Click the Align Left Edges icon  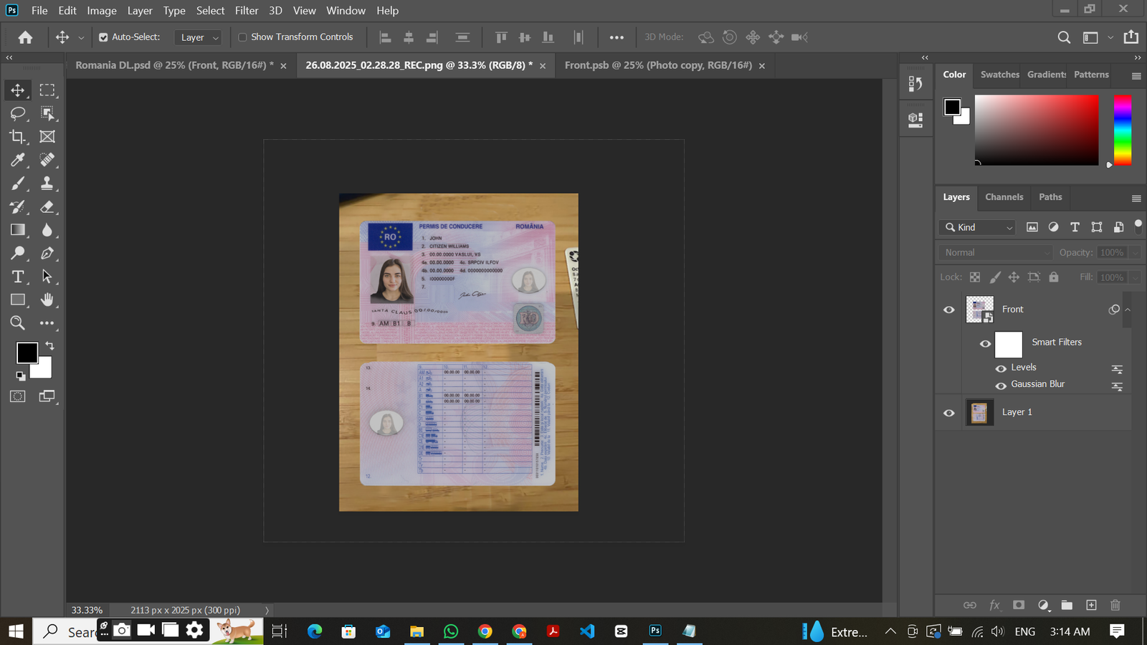point(385,37)
